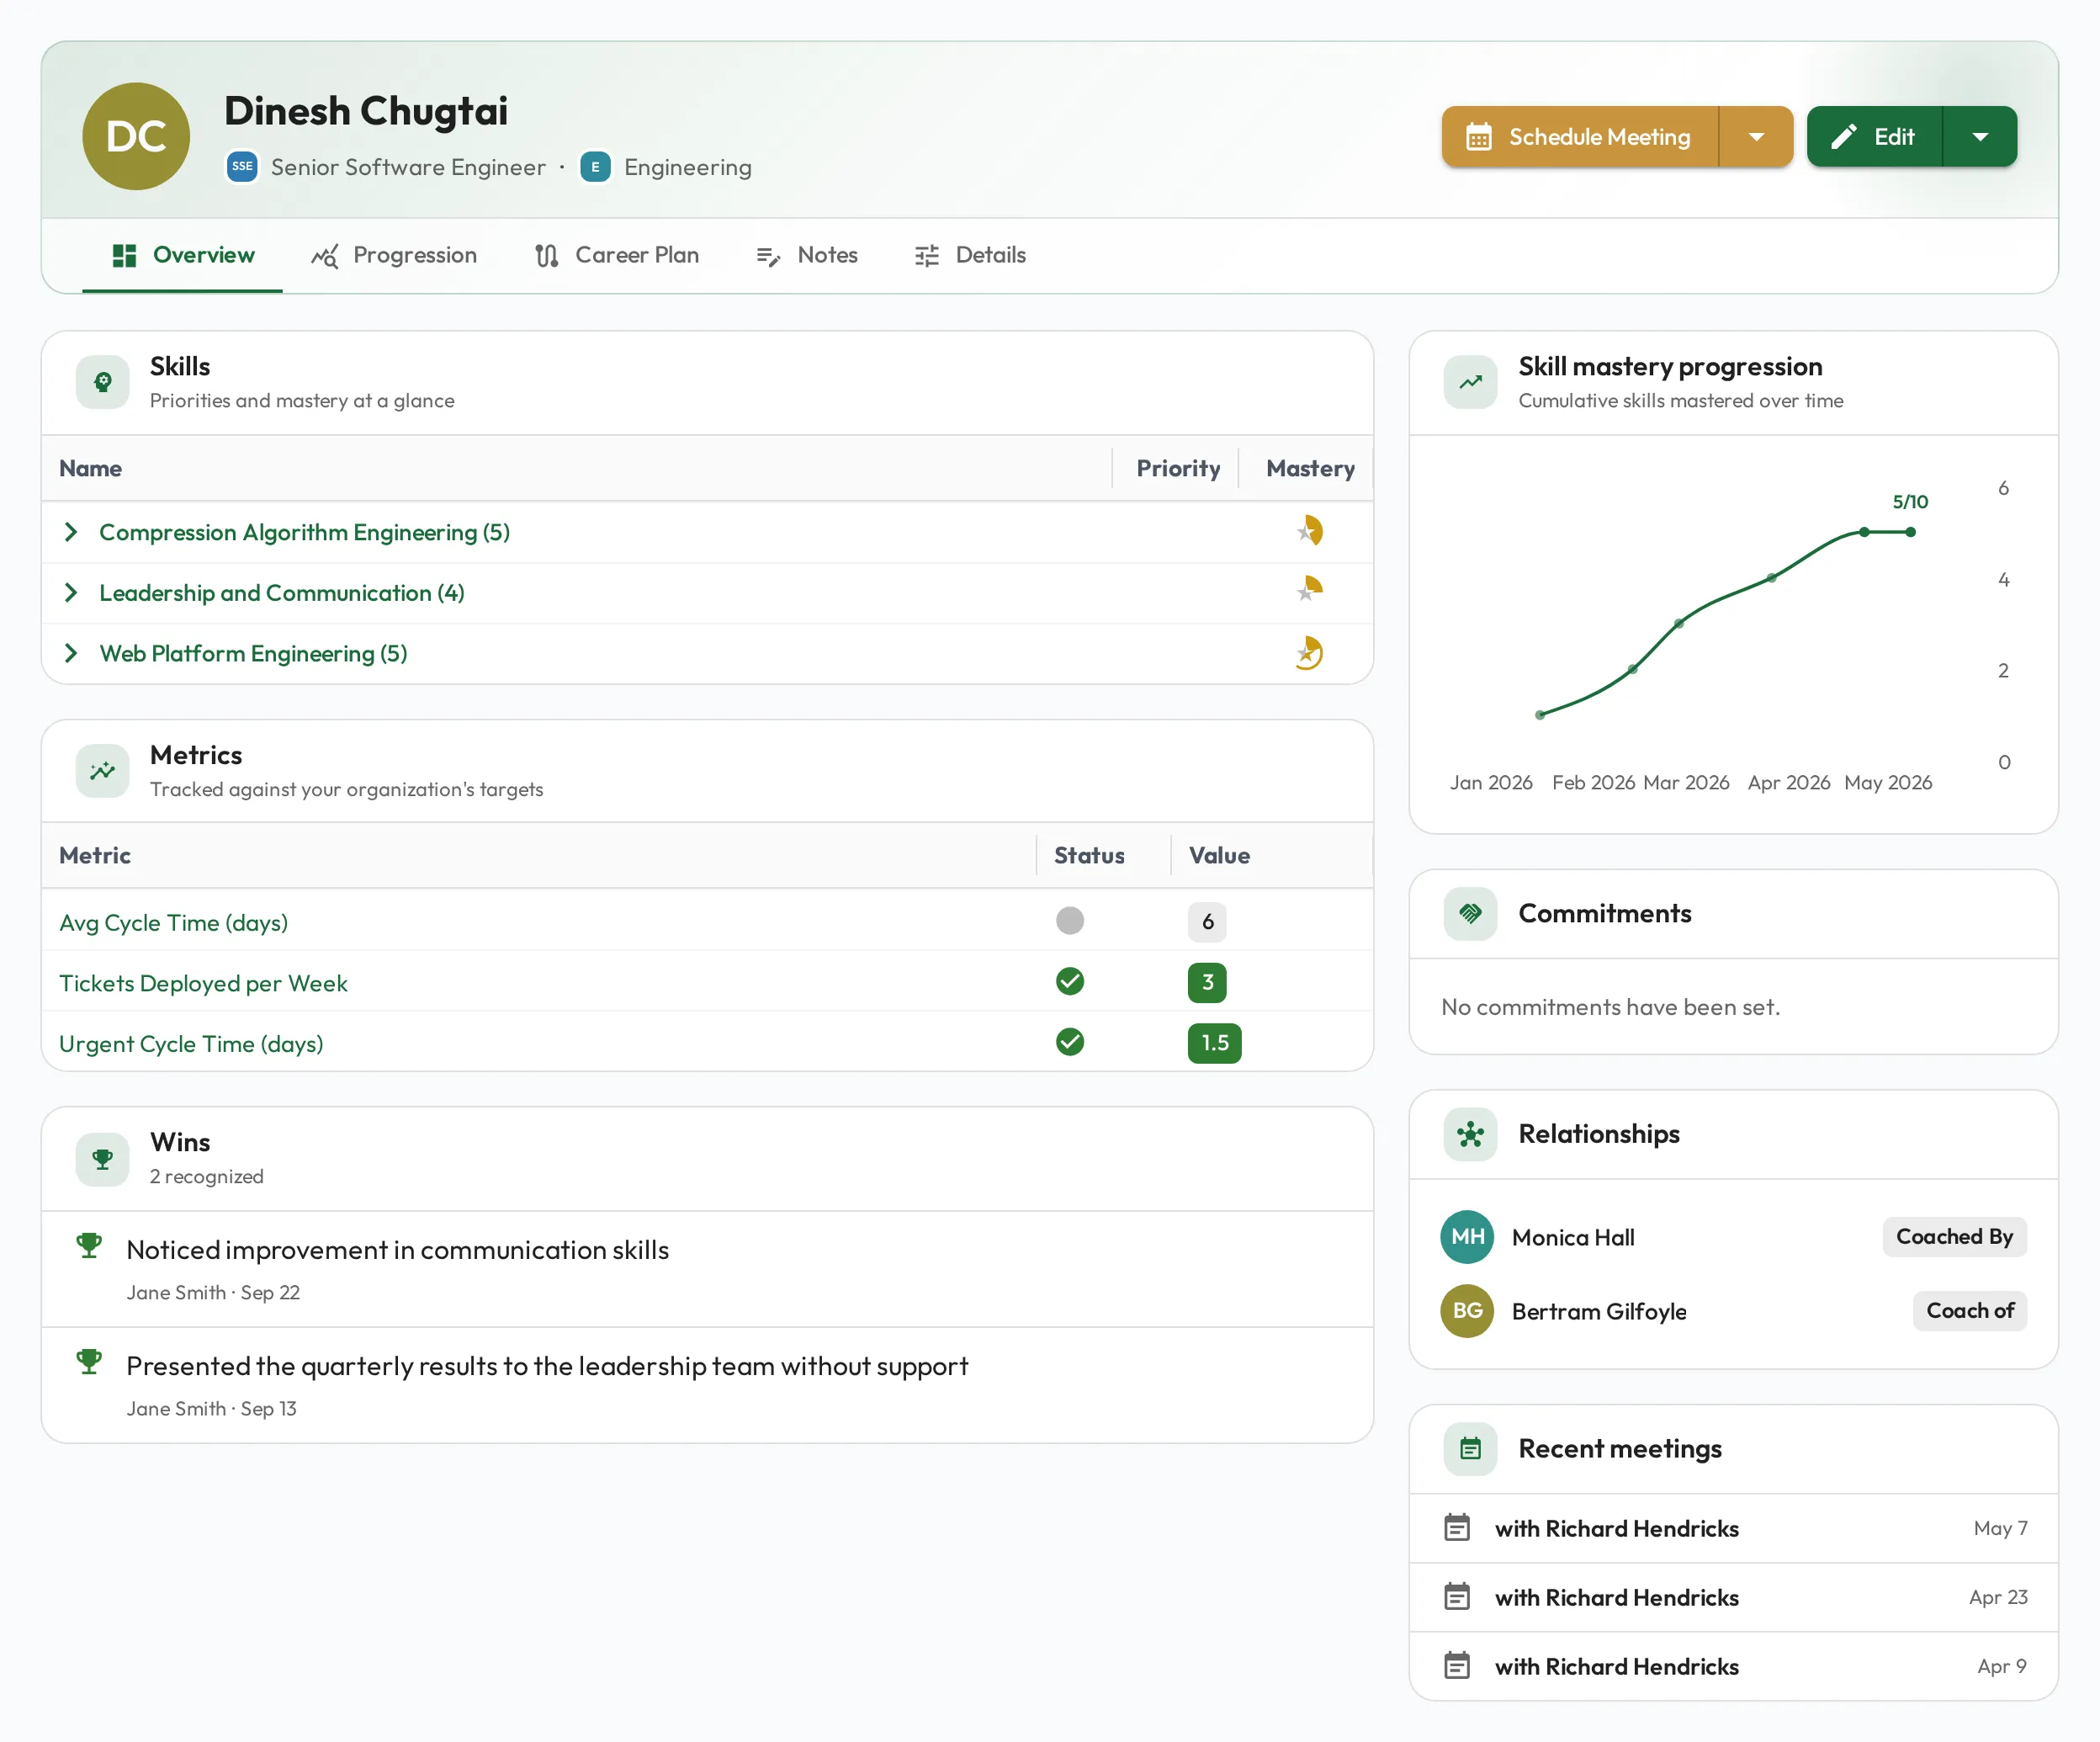Expand Leadership and Communication skill group
2100x1742 pixels.
click(71, 593)
